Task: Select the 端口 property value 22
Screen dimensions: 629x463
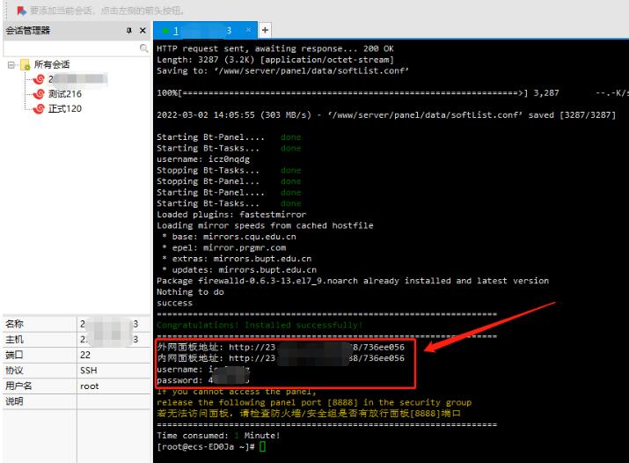Action: (x=85, y=355)
